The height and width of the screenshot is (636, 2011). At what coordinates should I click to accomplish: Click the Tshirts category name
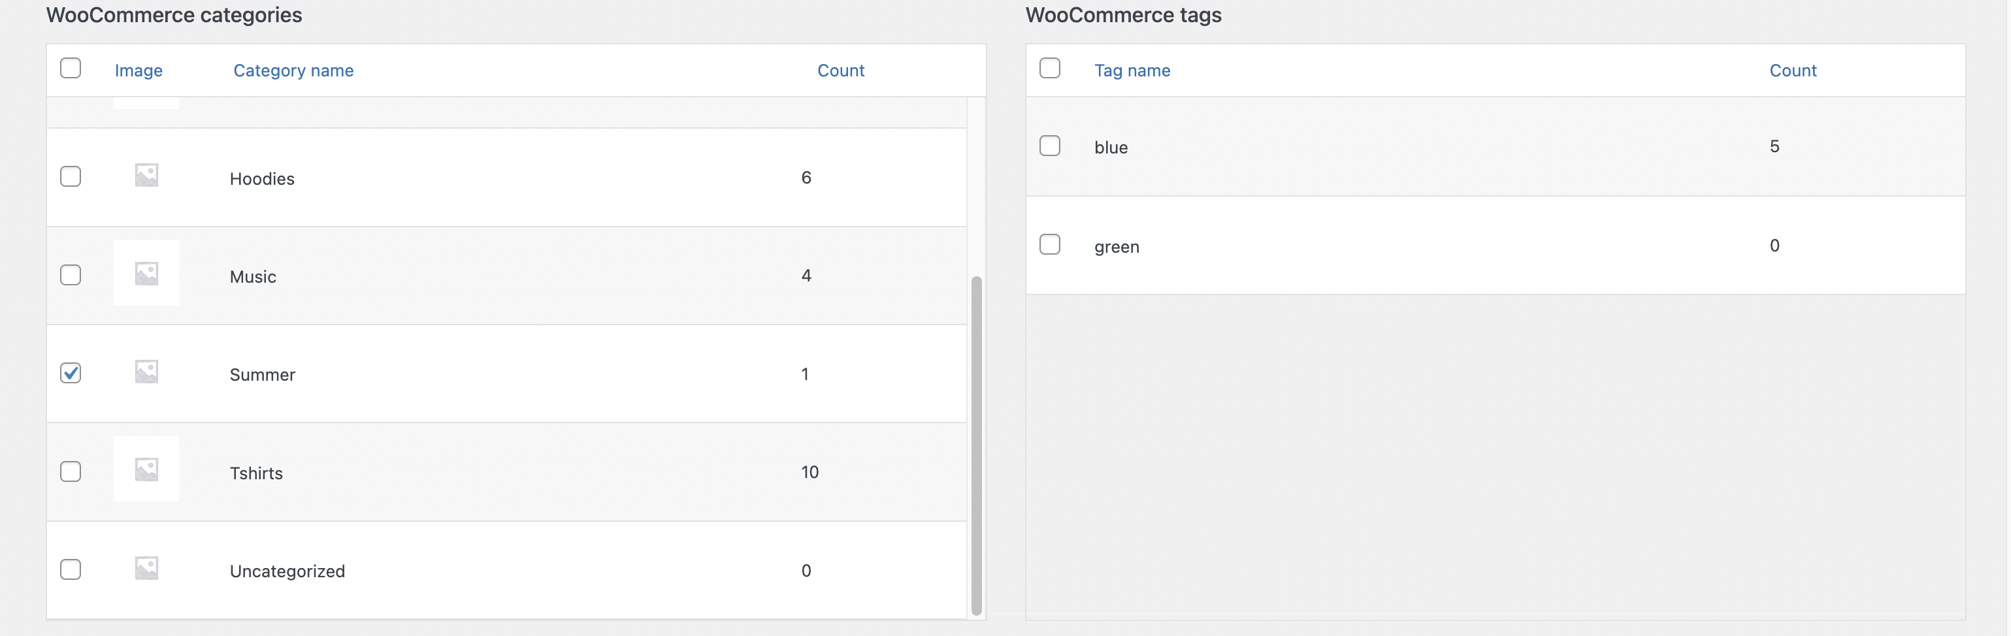(256, 473)
